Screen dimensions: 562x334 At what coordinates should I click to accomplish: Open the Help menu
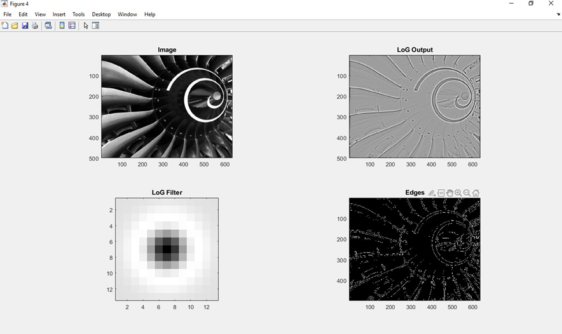150,15
